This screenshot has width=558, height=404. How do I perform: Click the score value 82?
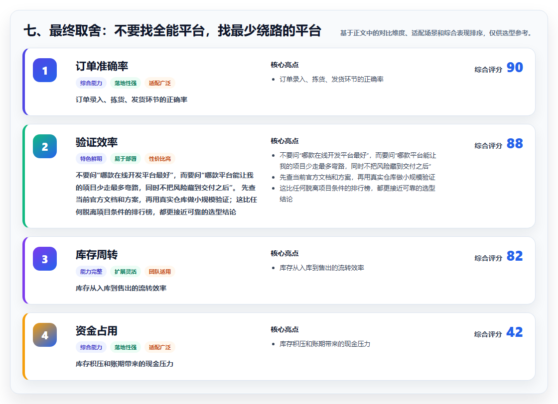[515, 256]
